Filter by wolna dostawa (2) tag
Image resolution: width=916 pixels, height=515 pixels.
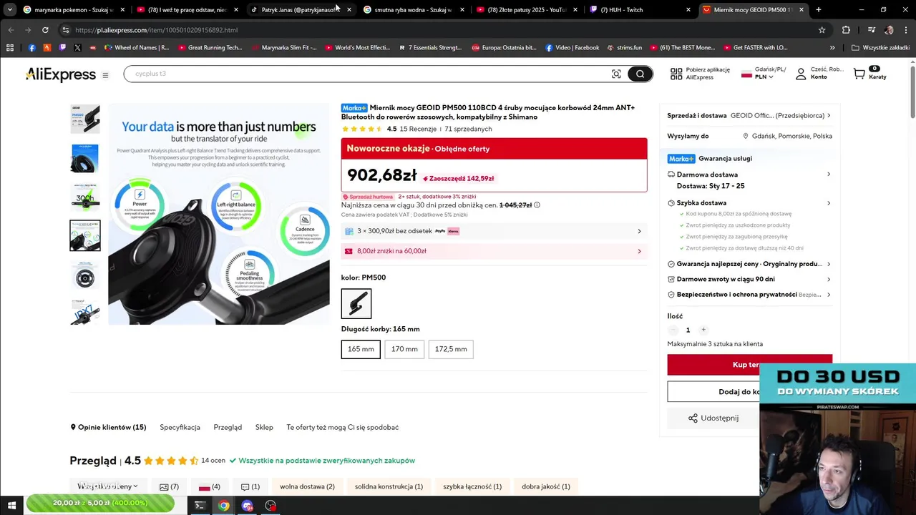(307, 486)
